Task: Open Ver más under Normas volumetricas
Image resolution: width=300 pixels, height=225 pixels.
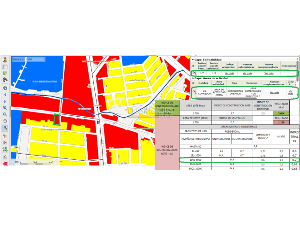Action: 247,73
